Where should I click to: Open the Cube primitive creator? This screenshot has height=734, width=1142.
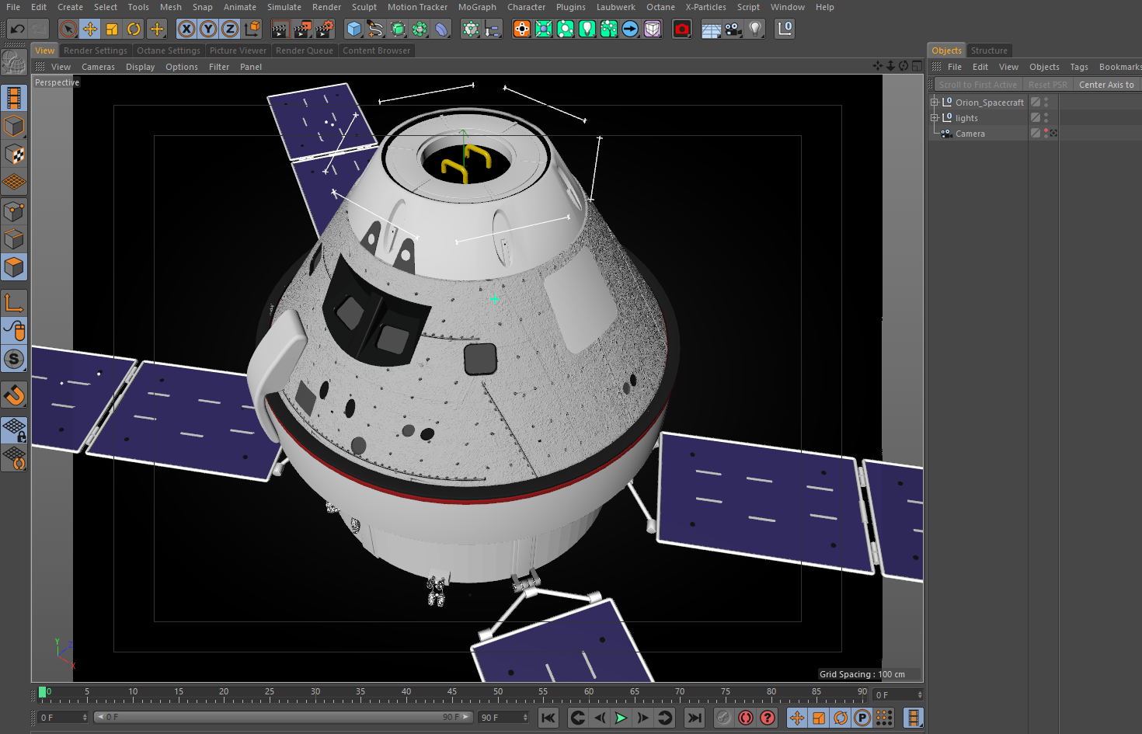pyautogui.click(x=353, y=29)
